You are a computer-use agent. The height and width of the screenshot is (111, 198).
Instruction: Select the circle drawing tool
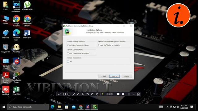click(x=69, y=94)
